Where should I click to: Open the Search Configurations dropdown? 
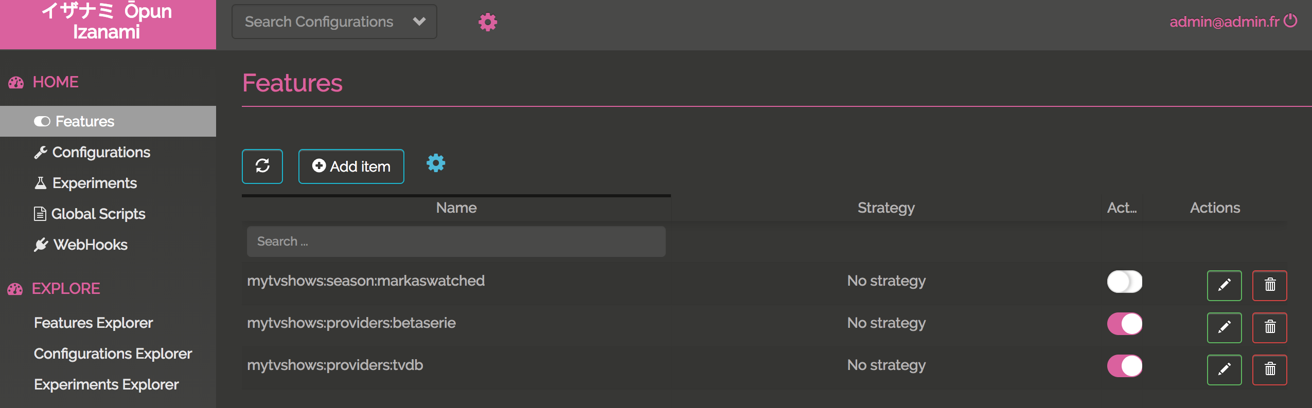pos(334,22)
